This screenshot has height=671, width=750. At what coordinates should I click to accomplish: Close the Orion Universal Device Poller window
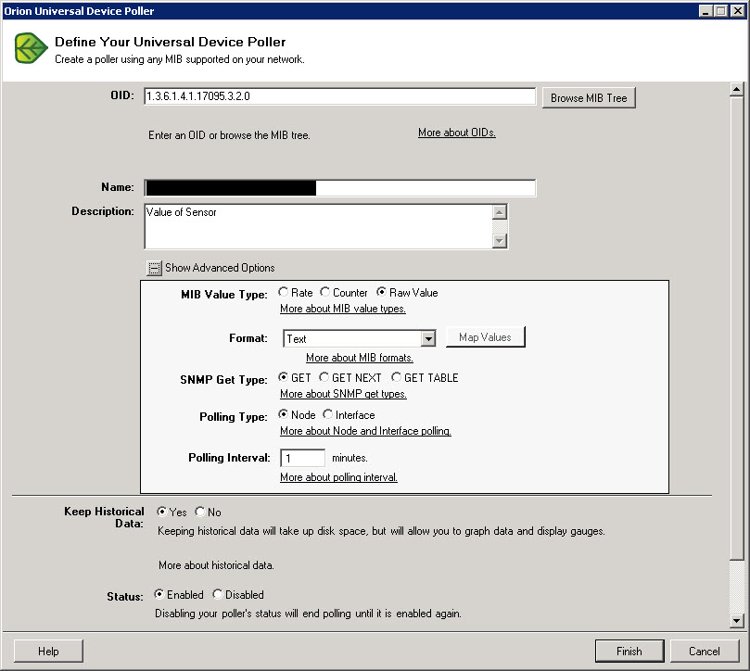pos(738,10)
